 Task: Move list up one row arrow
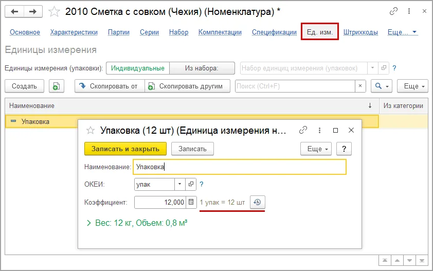pyautogui.click(x=397, y=260)
